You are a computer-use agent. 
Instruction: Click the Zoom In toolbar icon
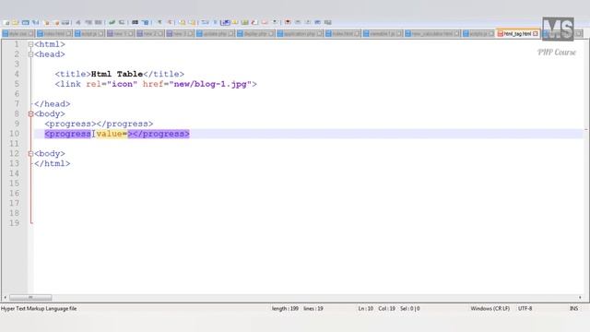coord(159,22)
